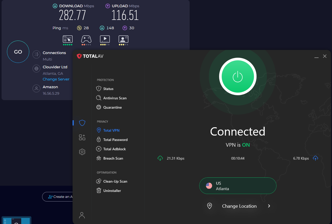Image resolution: width=332 pixels, height=224 pixels.
Task: Click the US flag icon
Action: pos(209,186)
